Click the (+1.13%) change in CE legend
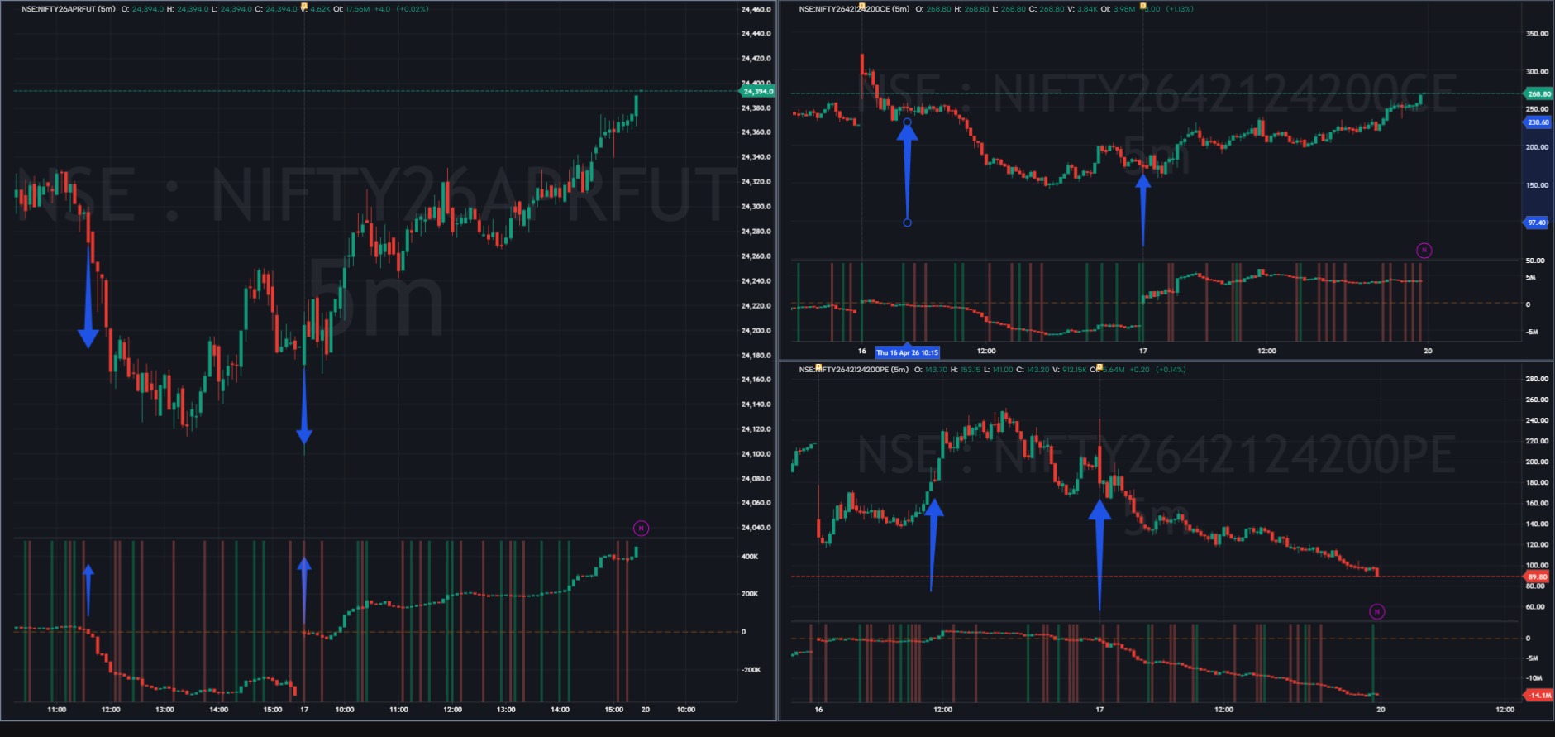 (1180, 9)
